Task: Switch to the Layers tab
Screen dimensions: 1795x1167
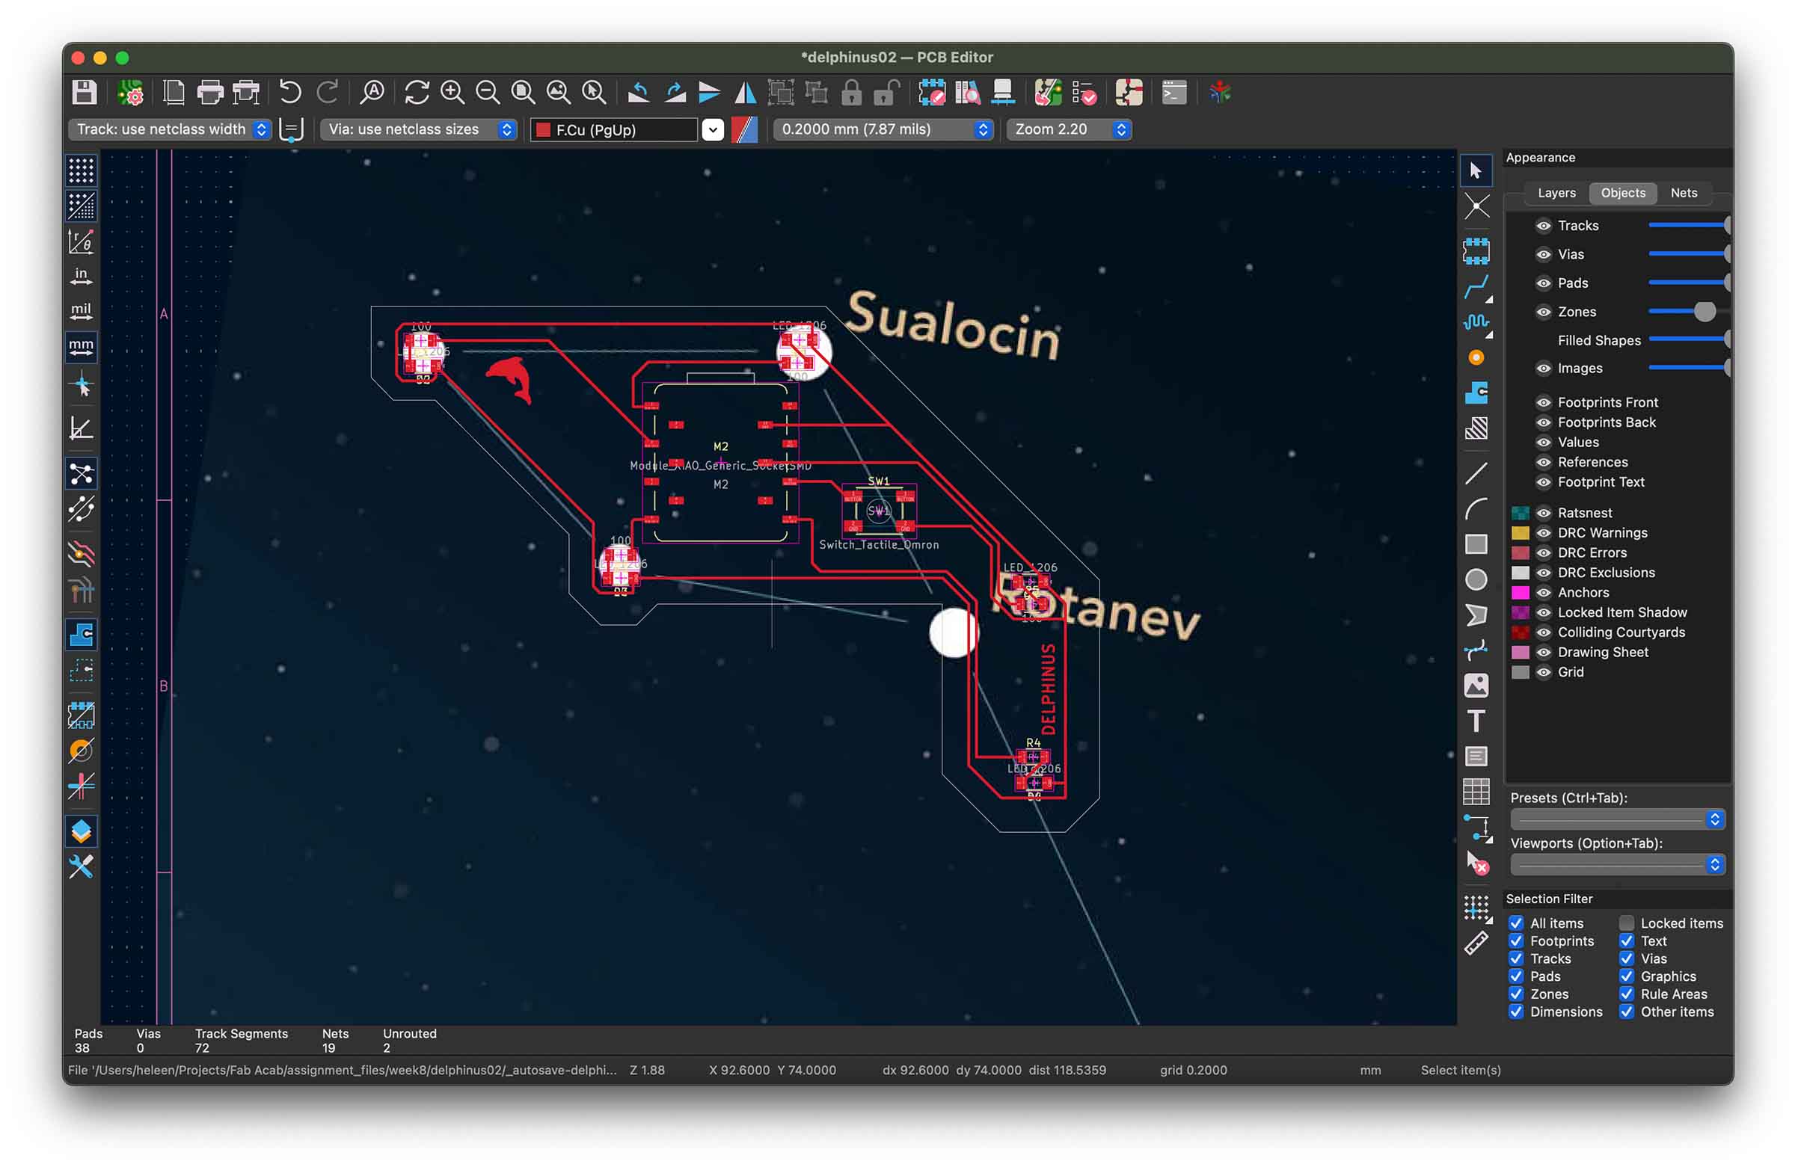Action: click(1556, 193)
